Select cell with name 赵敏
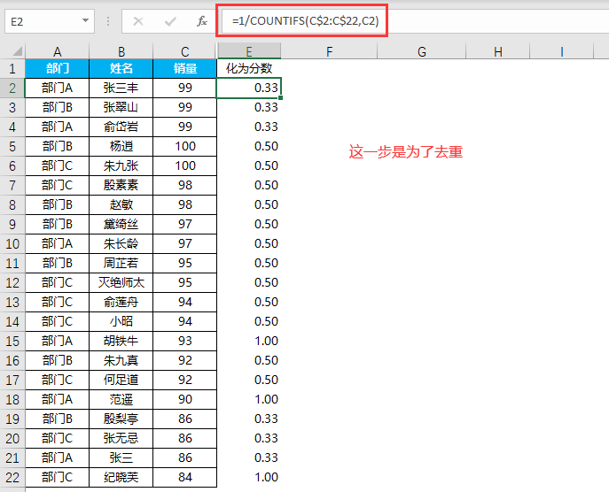Screen dimensions: 609x492 pyautogui.click(x=121, y=204)
